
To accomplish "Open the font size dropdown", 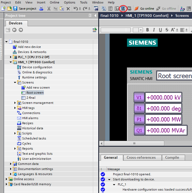I will click(141, 30).
